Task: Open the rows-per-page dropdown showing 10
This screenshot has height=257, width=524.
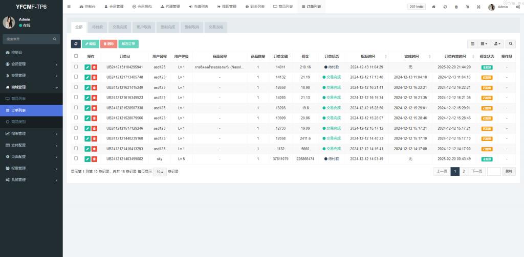Action: click(160, 172)
